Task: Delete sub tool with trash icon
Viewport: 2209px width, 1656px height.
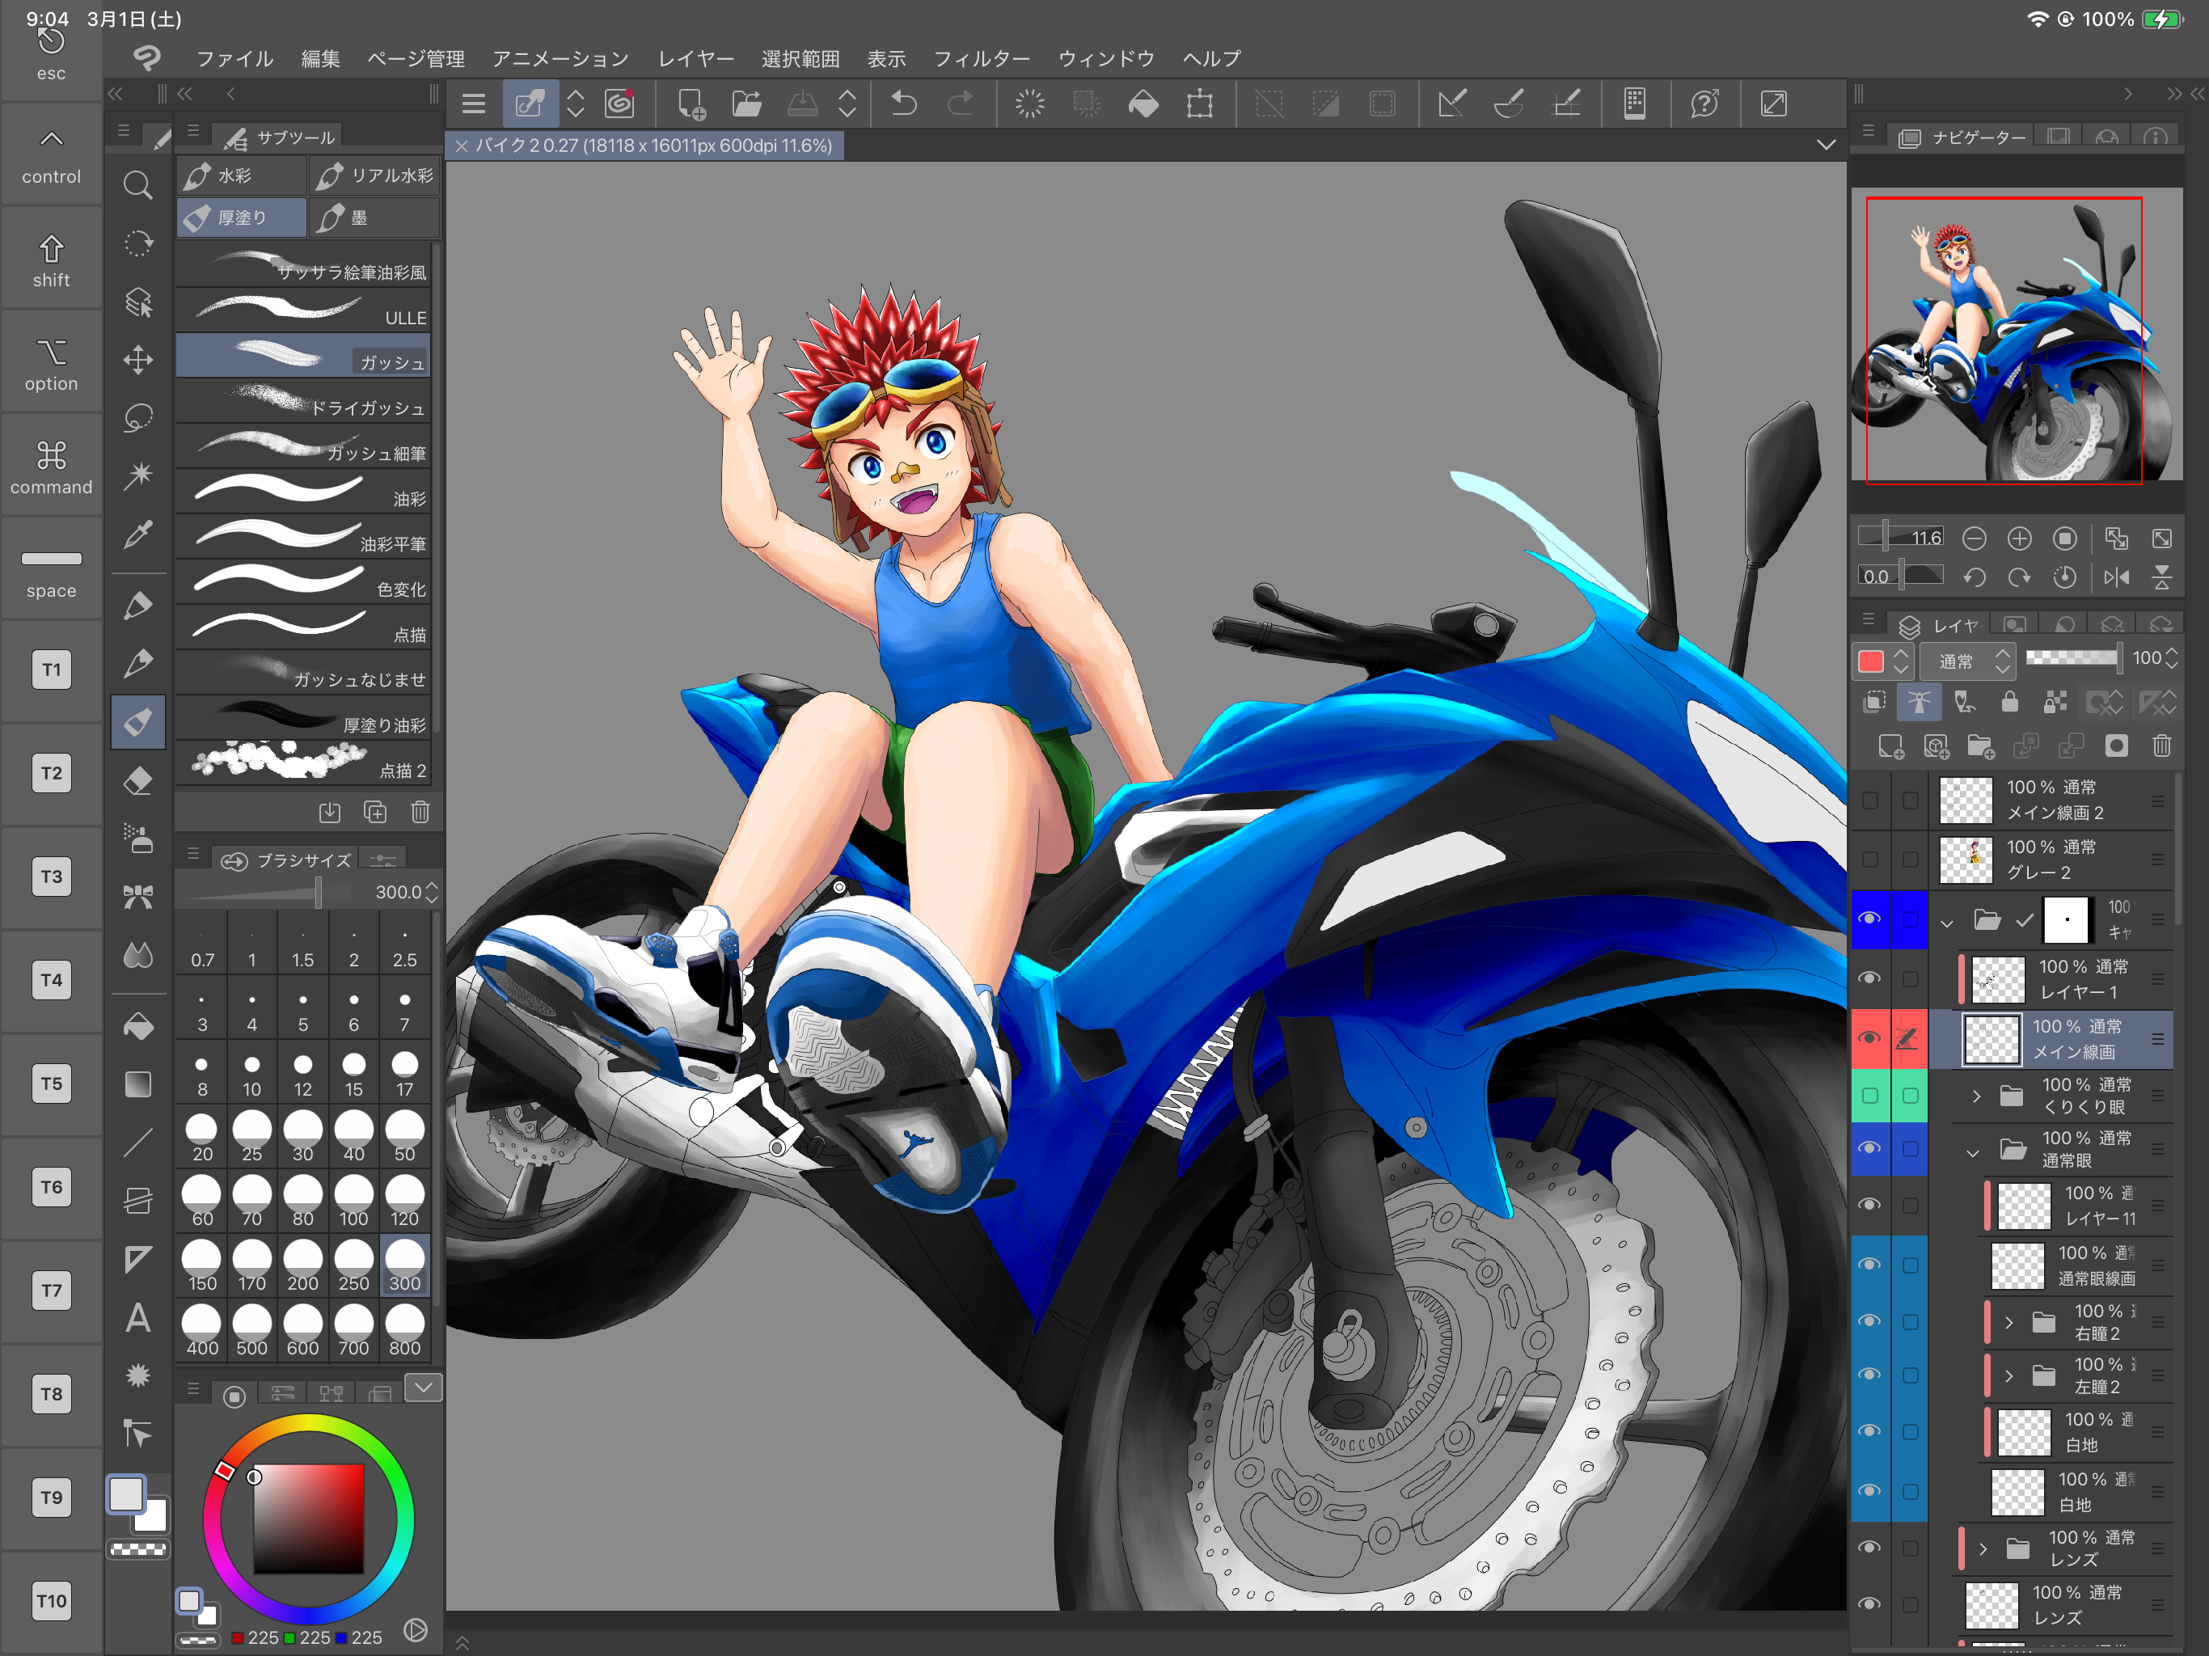Action: point(420,812)
